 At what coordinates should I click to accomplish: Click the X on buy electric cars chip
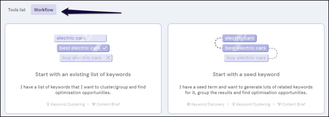point(108,58)
